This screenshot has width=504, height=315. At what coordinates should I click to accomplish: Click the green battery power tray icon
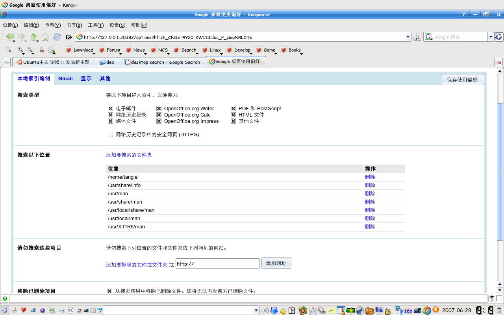tap(350, 311)
